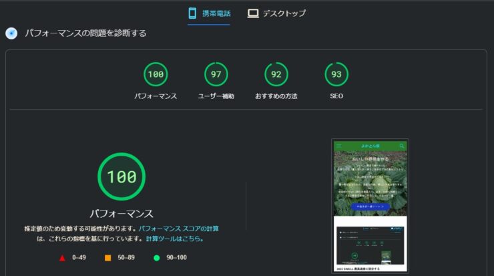The image size is (494, 276).
Task: Click the orange square 50–89 legend icon
Action: coord(107,257)
